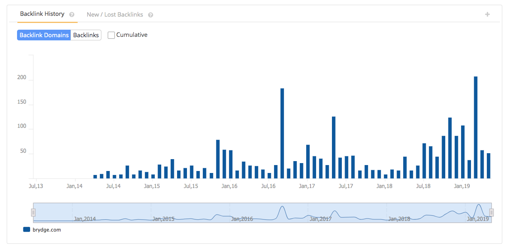Image resolution: width=509 pixels, height=247 pixels.
Task: Select the Backlink Domains toggle button
Action: pos(44,35)
